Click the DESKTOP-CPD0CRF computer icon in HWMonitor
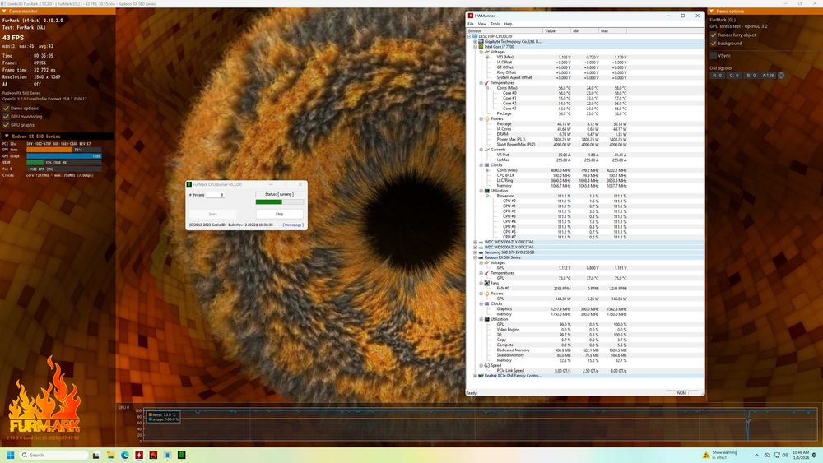 point(475,36)
